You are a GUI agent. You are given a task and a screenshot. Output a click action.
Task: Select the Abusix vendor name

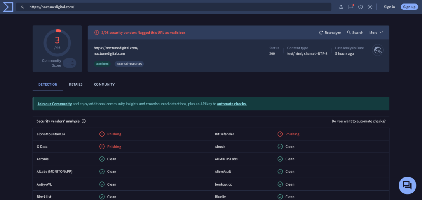[x=220, y=147]
